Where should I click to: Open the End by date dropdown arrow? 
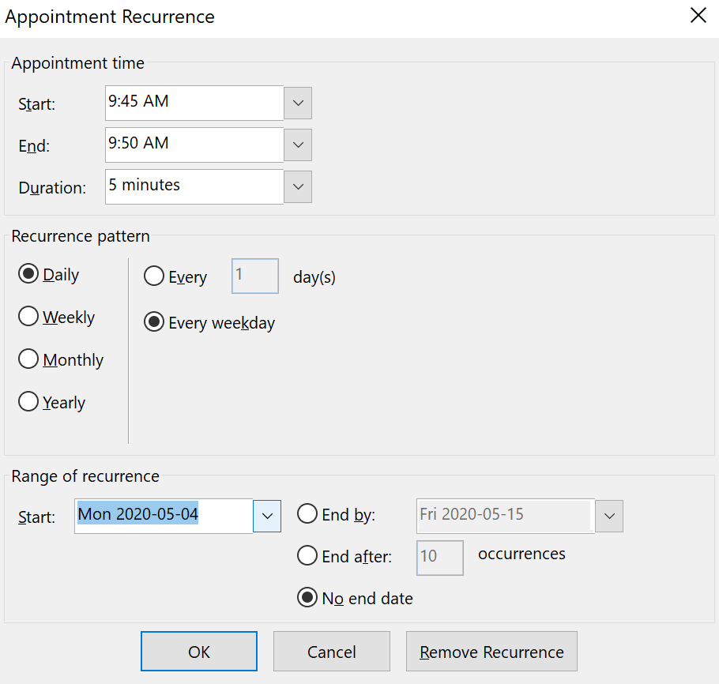(x=609, y=516)
